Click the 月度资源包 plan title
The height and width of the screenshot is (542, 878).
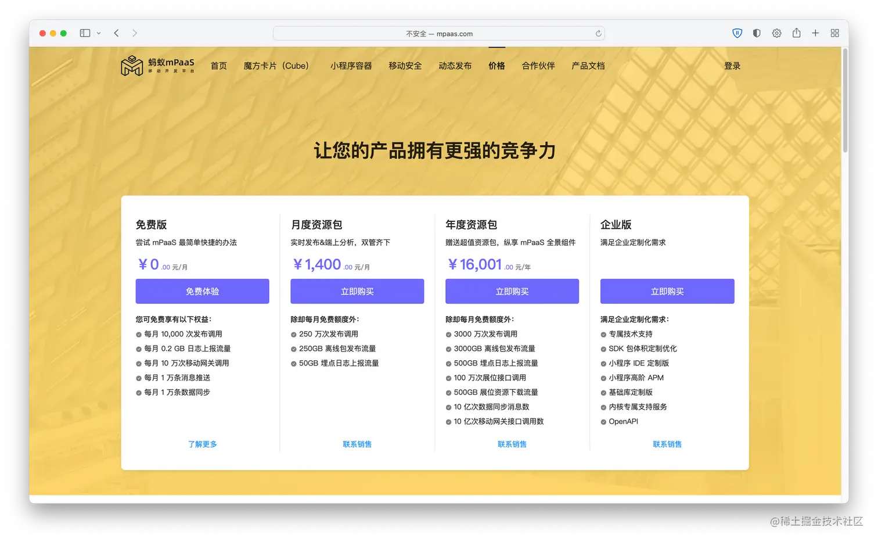click(x=316, y=224)
